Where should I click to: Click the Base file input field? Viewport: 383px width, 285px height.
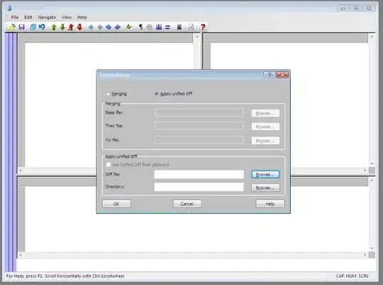click(x=199, y=112)
